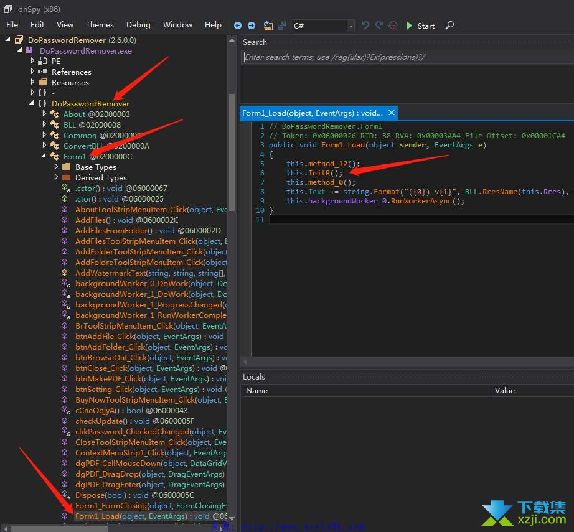Screen dimensions: 574x532
Task: Click the References node icon
Action: click(x=42, y=72)
